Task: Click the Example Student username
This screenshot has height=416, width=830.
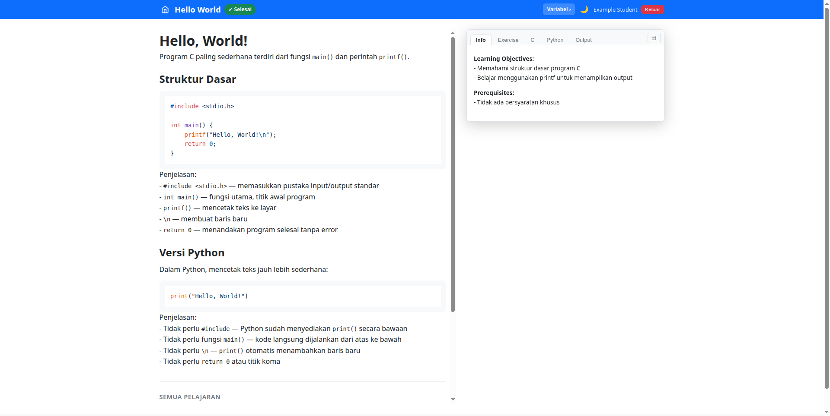Action: tap(615, 9)
